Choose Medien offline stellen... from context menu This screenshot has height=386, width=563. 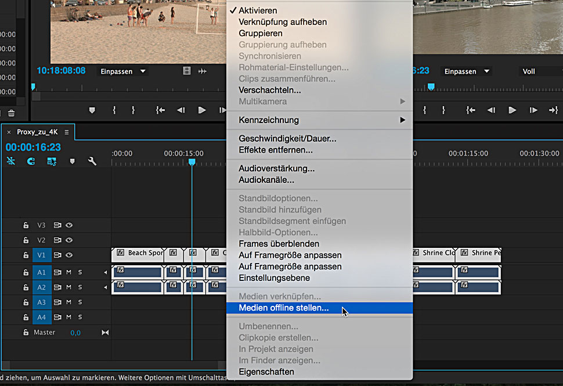[284, 308]
